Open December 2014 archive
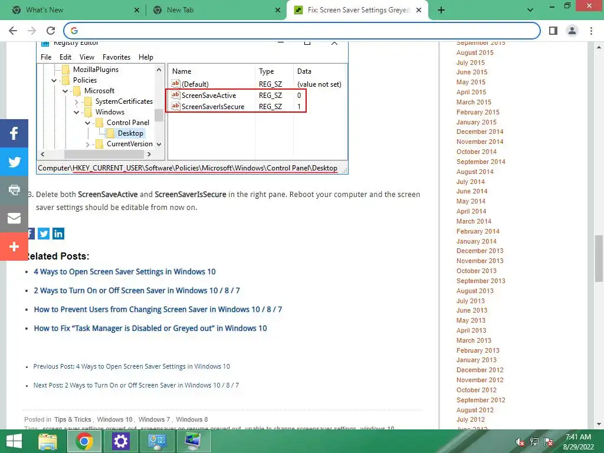Image resolution: width=604 pixels, height=453 pixels. (480, 132)
